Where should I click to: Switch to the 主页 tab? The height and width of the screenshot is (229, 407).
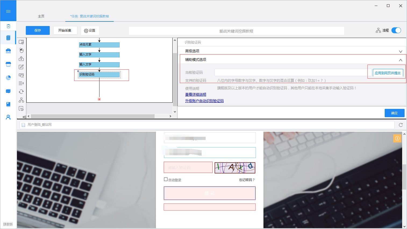click(41, 16)
